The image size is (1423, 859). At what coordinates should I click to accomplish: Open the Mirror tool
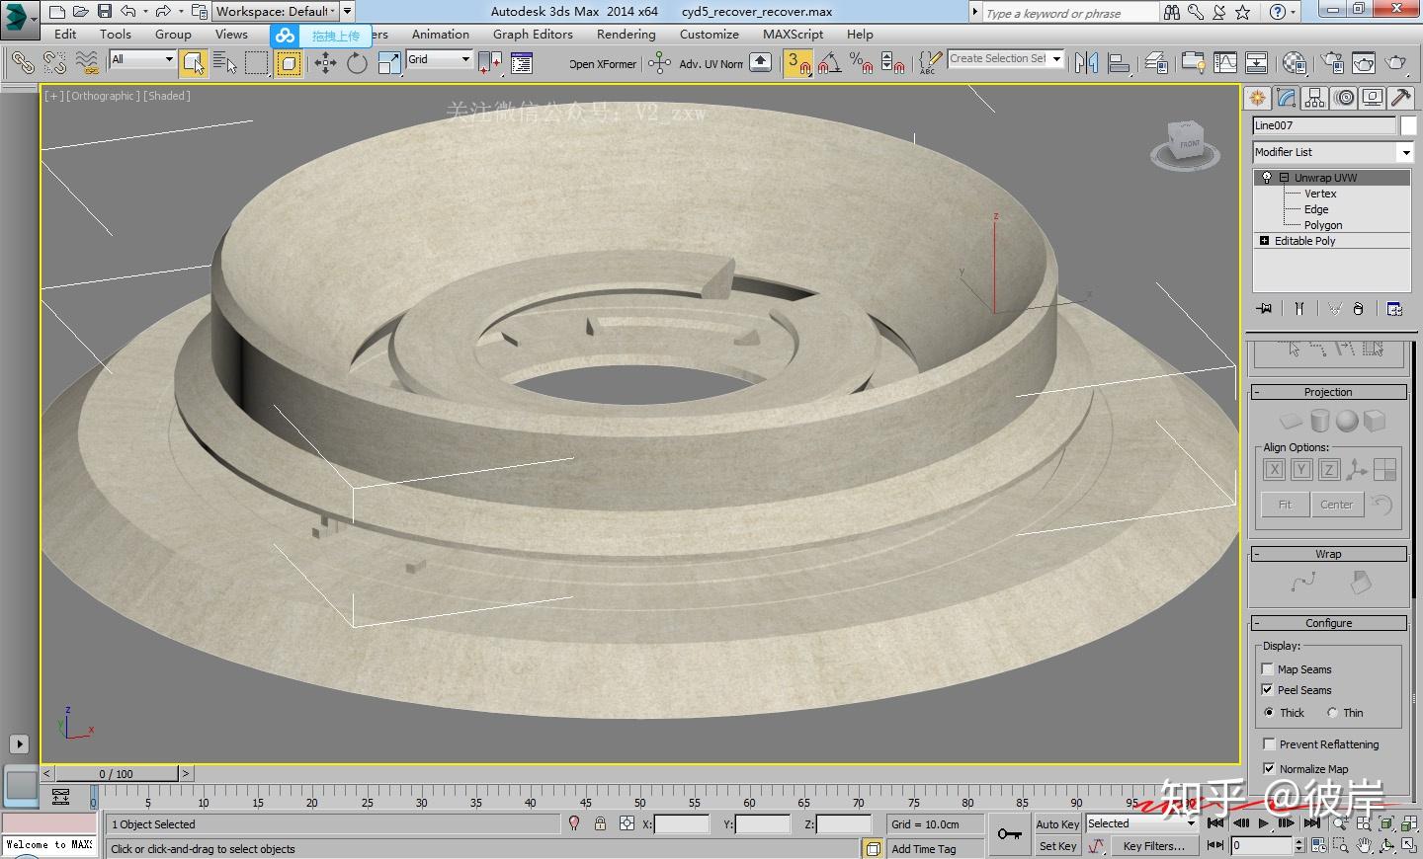(x=1086, y=63)
